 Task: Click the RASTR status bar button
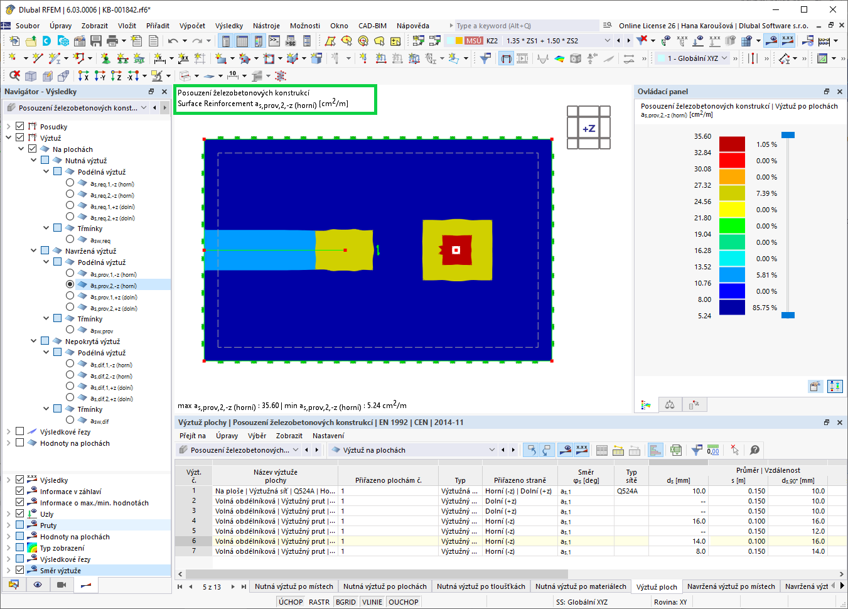point(319,602)
